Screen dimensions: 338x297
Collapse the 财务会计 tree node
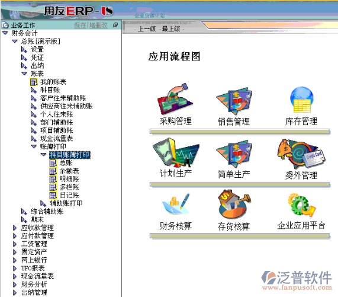click(x=5, y=33)
